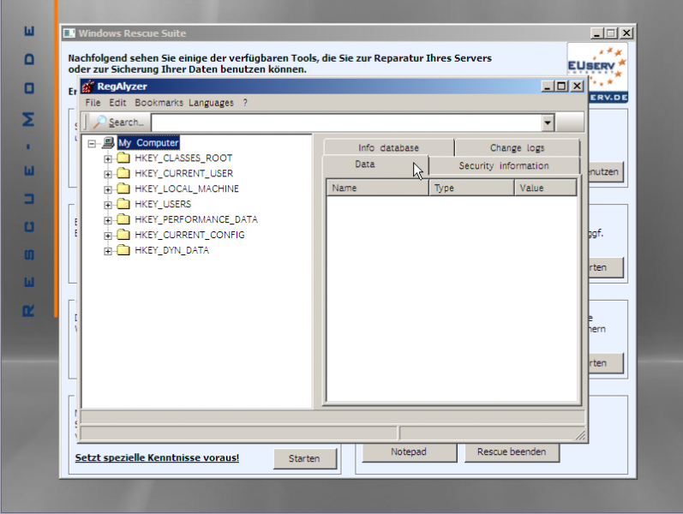The height and width of the screenshot is (514, 683).
Task: Select HKEY_CURRENT_CONFIG label in tree
Action: pos(189,235)
